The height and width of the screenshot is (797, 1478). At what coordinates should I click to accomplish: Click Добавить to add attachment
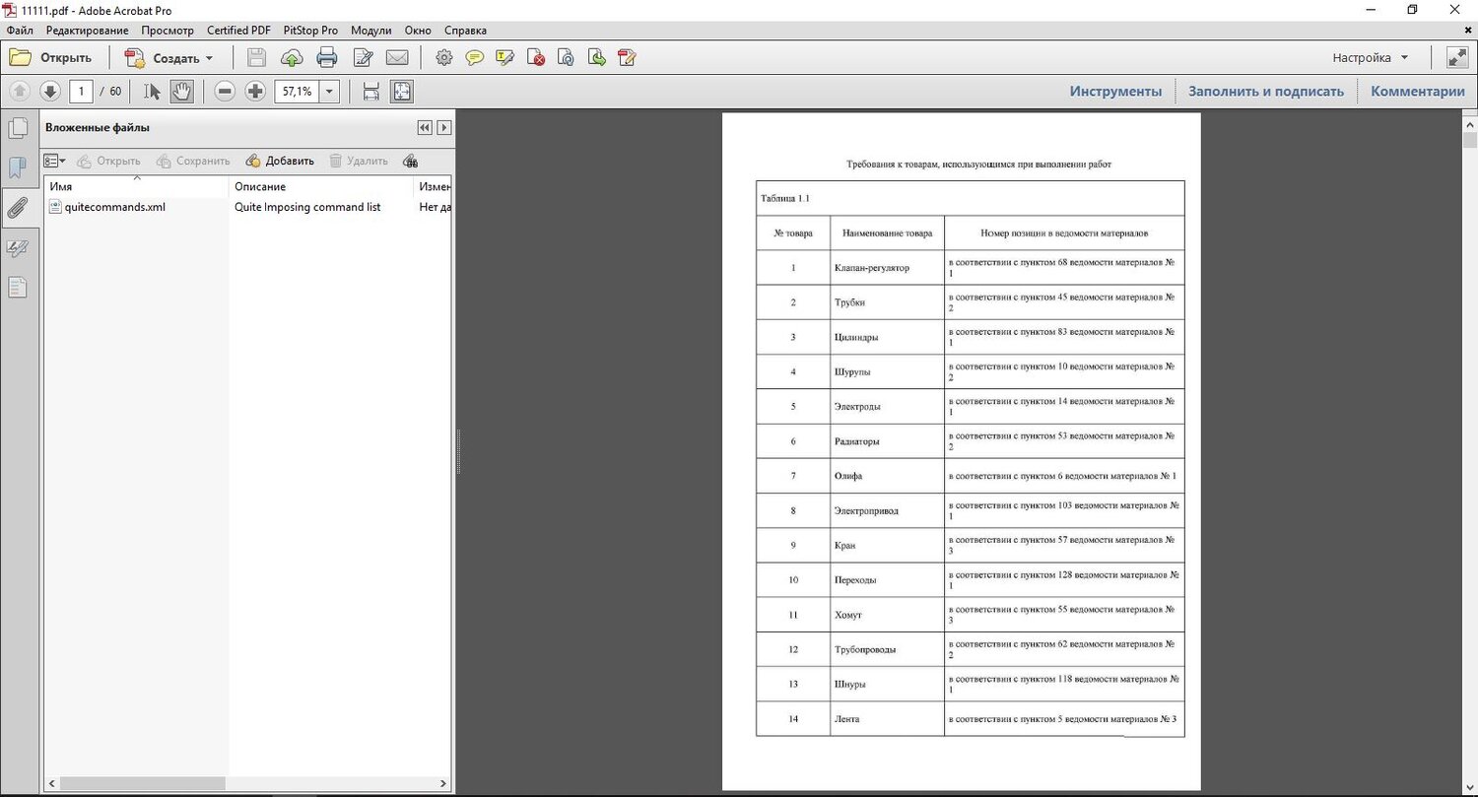coord(280,161)
